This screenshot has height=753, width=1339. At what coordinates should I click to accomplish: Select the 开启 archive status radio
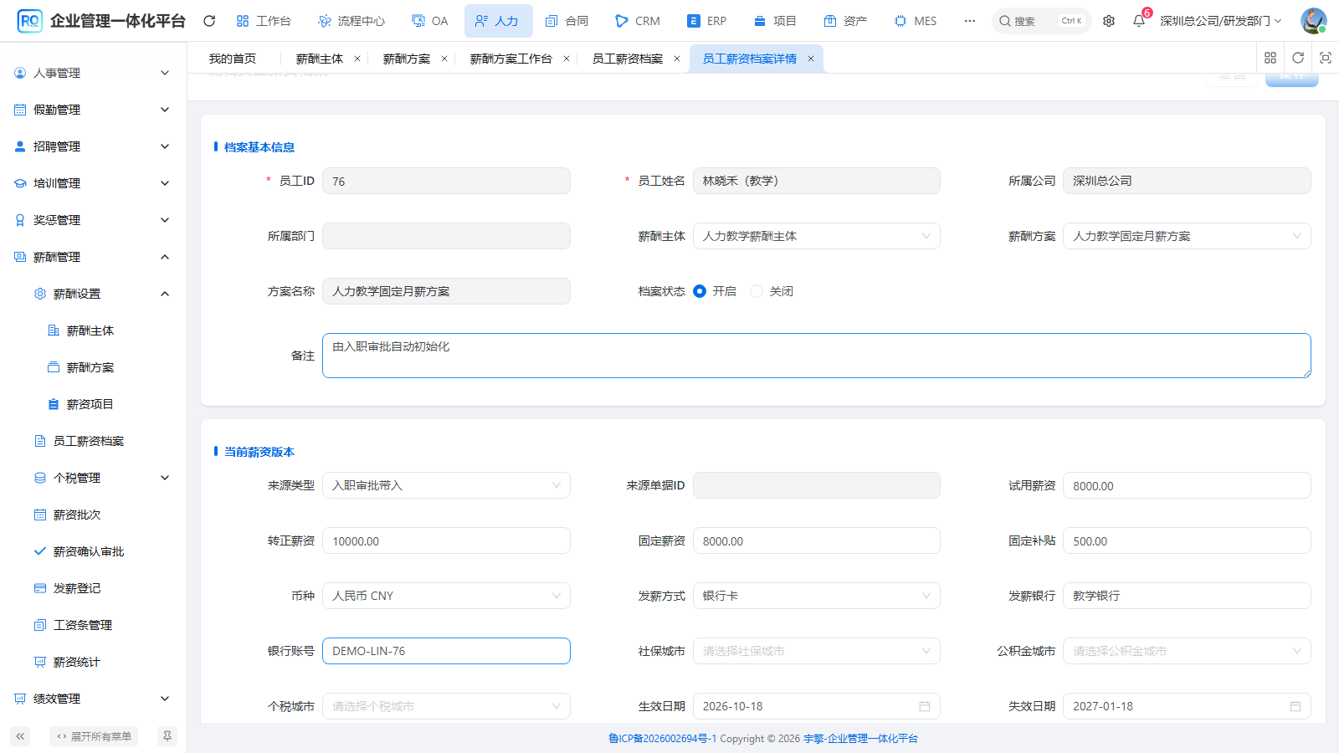point(700,291)
